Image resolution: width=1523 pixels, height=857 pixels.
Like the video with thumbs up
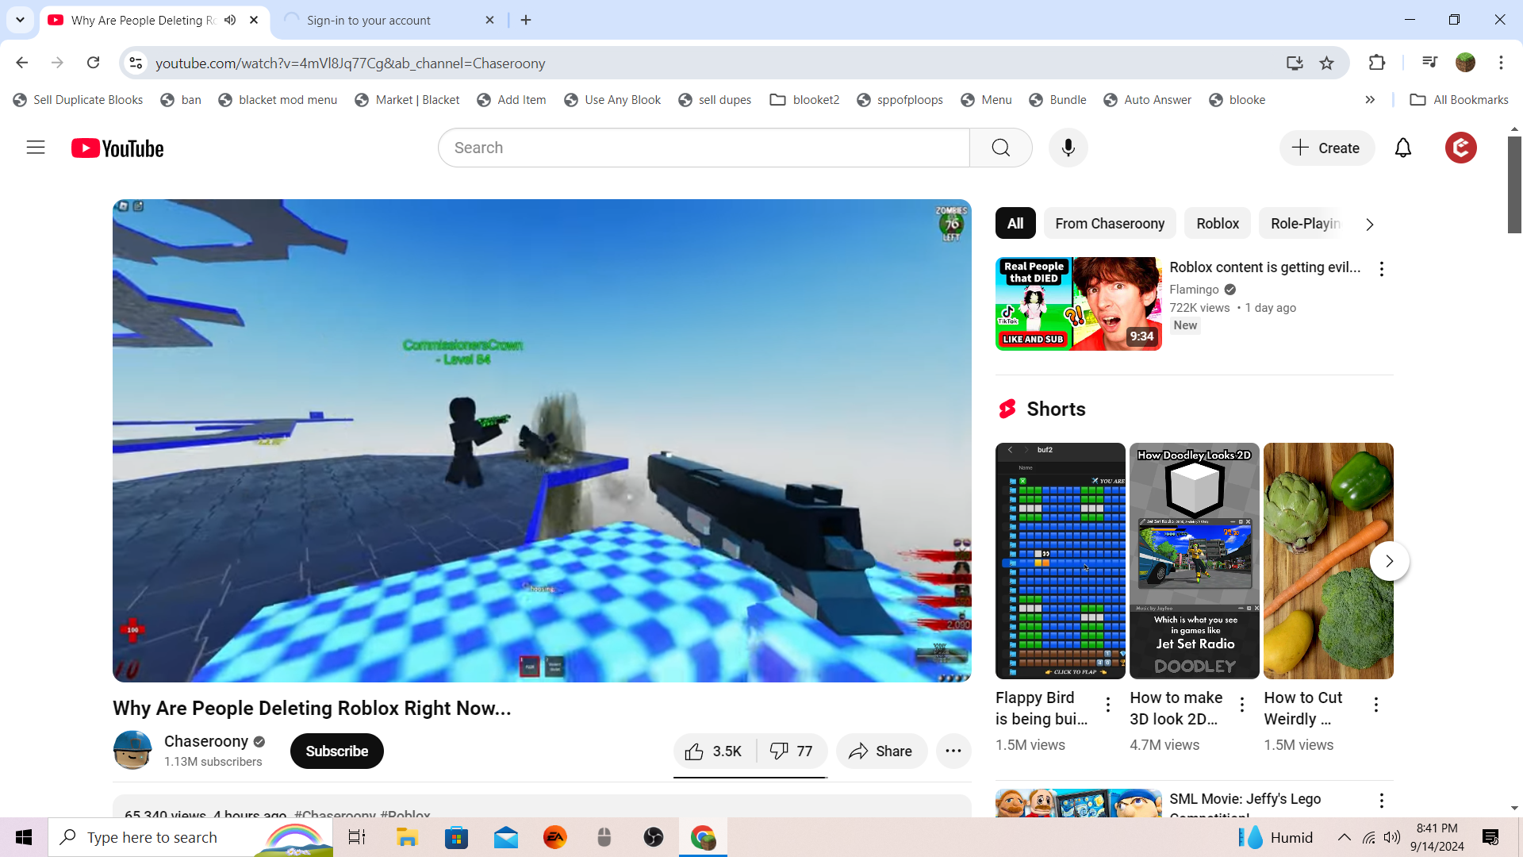click(713, 751)
